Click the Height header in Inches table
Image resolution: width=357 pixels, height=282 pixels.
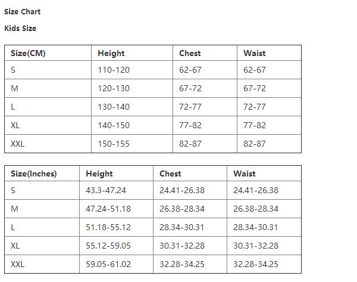99,173
